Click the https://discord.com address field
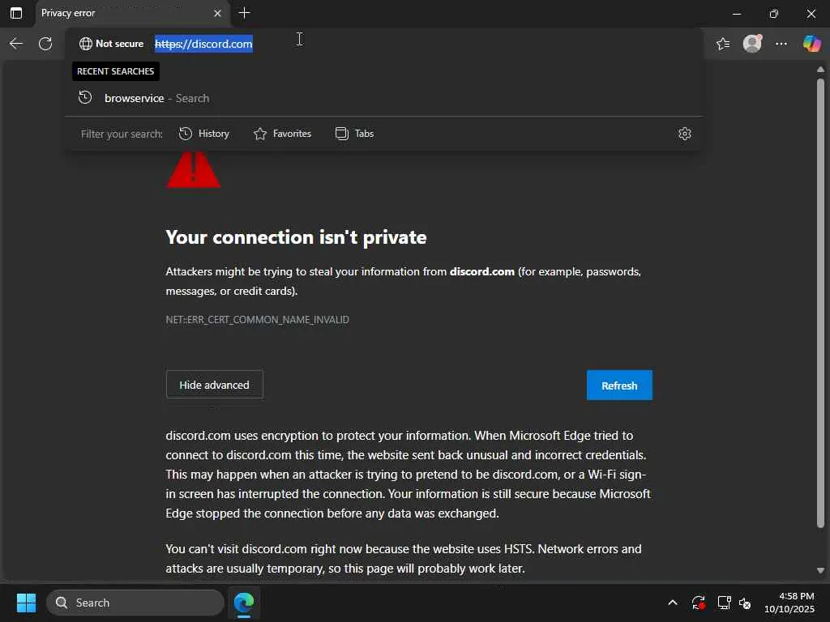 coord(203,44)
